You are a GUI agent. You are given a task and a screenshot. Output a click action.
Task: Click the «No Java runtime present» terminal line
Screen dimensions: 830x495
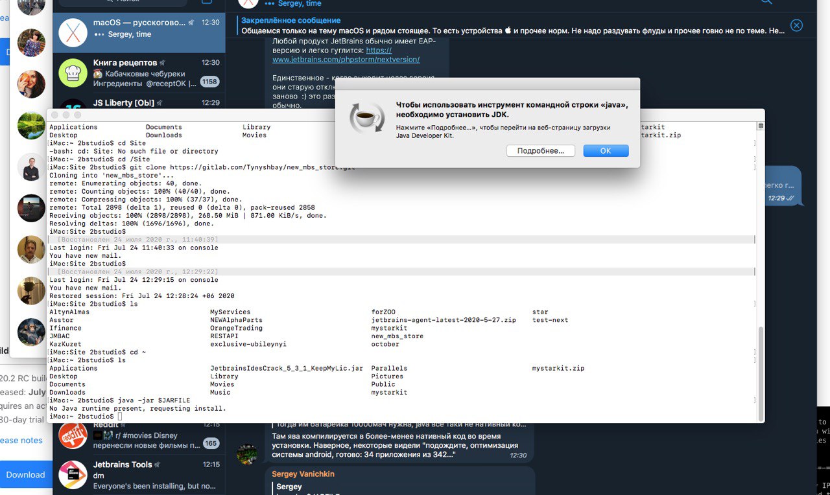pos(138,409)
